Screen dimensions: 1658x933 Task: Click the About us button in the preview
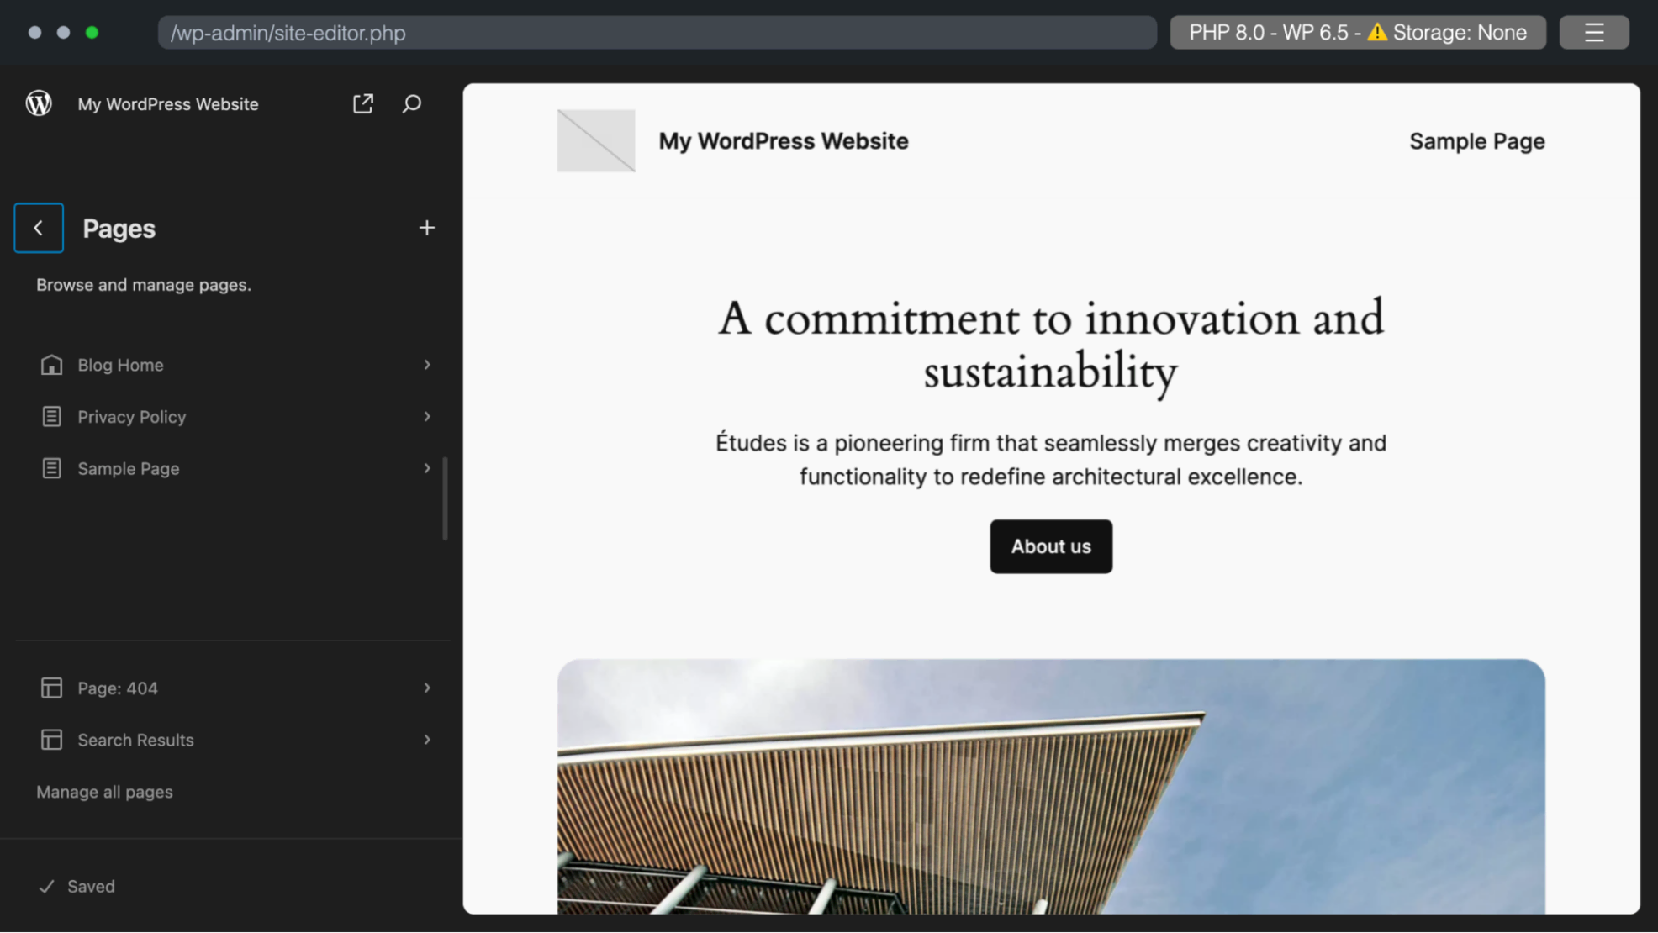pos(1050,546)
